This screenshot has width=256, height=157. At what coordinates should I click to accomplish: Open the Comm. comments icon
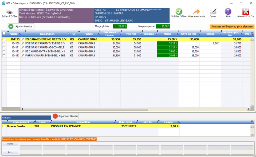213,11
